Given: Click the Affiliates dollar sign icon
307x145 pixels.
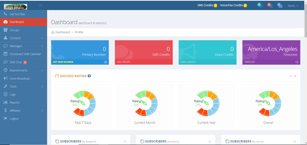Looking at the screenshot, I should (5, 110).
